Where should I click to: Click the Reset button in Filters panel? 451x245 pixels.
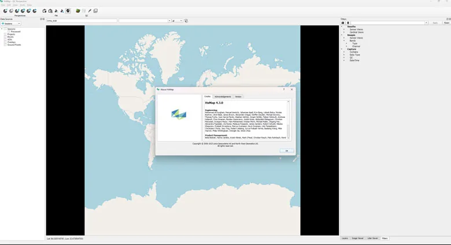[x=446, y=23]
